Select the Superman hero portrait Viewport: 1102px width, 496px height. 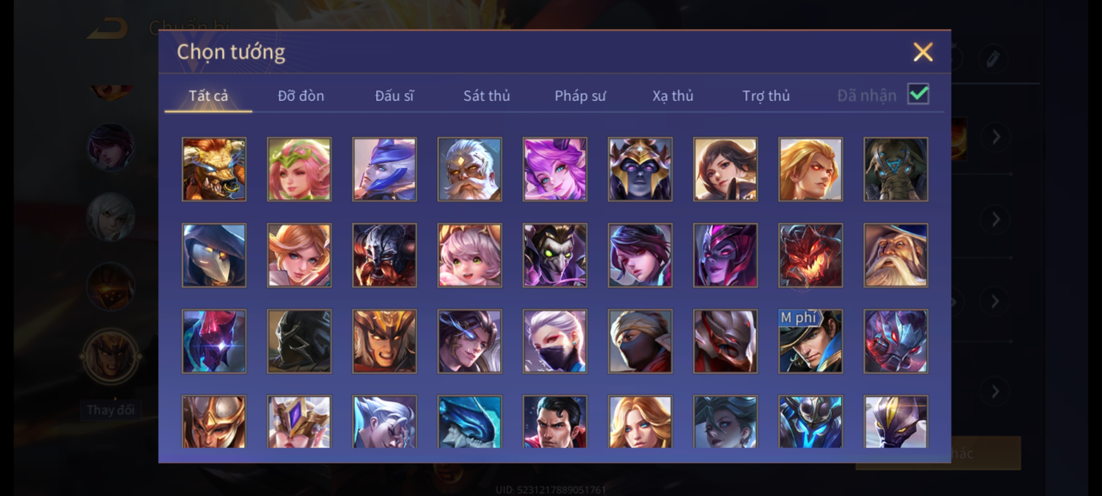(555, 422)
